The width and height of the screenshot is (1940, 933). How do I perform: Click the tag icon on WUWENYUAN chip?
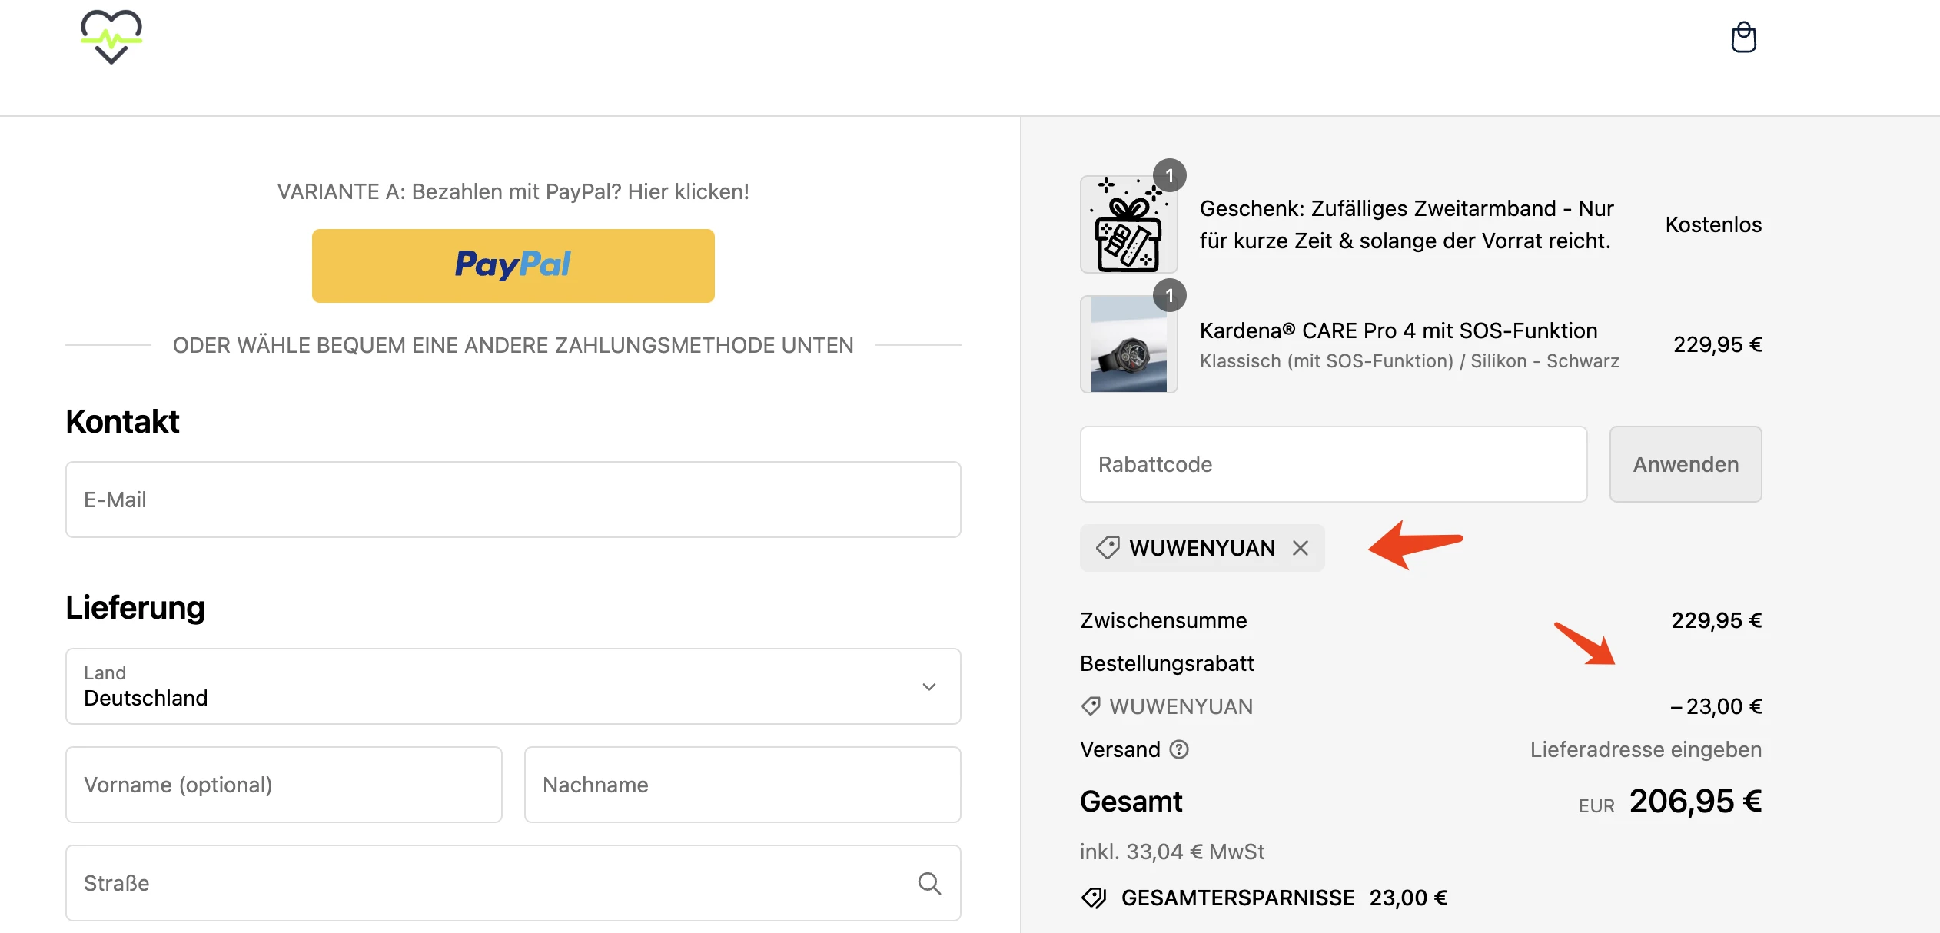(x=1108, y=548)
